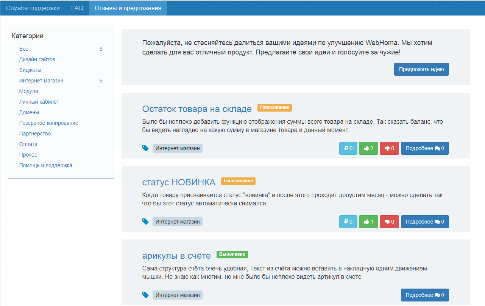Click Голосование badge next to Остаток товара

click(274, 108)
